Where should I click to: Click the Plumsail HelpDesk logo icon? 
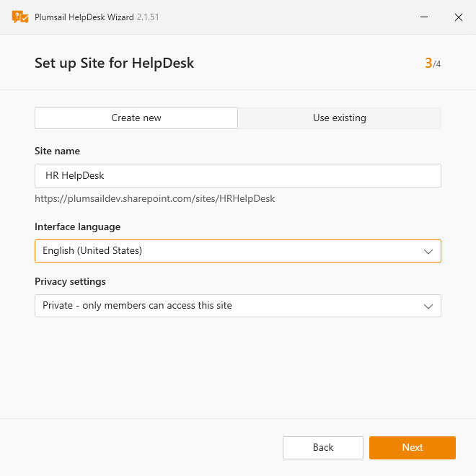[x=20, y=17]
